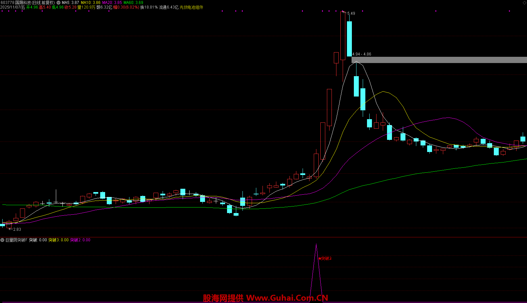Click the magenta spike peak in indicator panel
Image resolution: width=527 pixels, height=303 pixels.
pos(316,245)
